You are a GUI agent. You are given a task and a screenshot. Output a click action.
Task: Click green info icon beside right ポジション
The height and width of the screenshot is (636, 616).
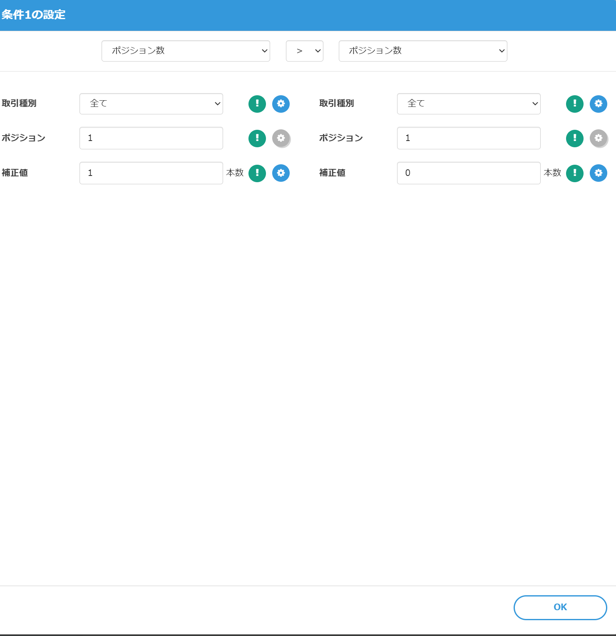click(x=575, y=138)
